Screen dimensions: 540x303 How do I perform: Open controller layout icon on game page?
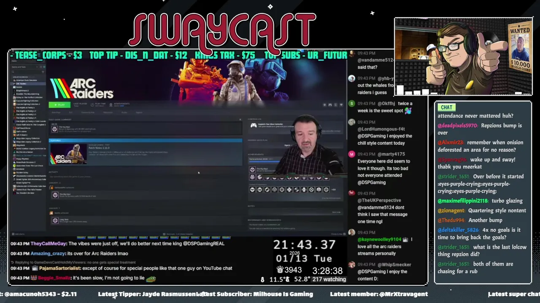330,105
